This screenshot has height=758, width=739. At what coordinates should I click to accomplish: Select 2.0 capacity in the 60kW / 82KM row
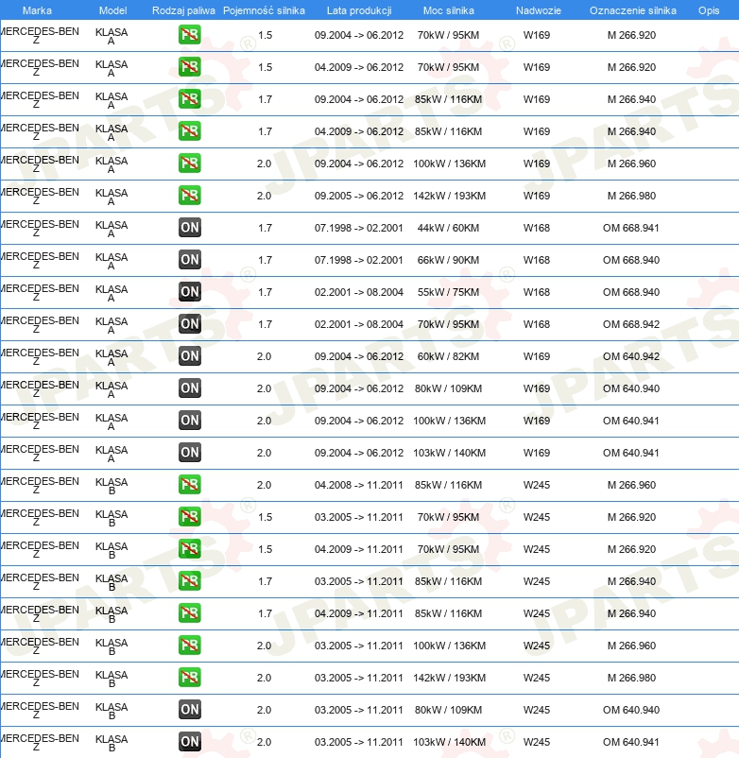coord(264,356)
